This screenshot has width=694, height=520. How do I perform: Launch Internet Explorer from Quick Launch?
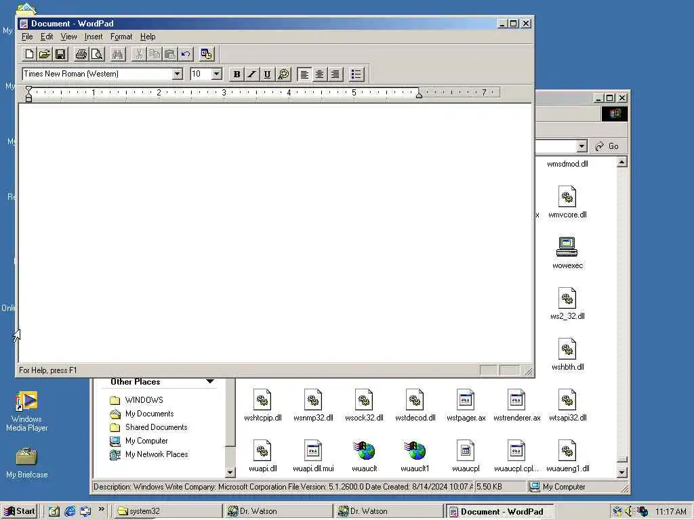(70, 512)
